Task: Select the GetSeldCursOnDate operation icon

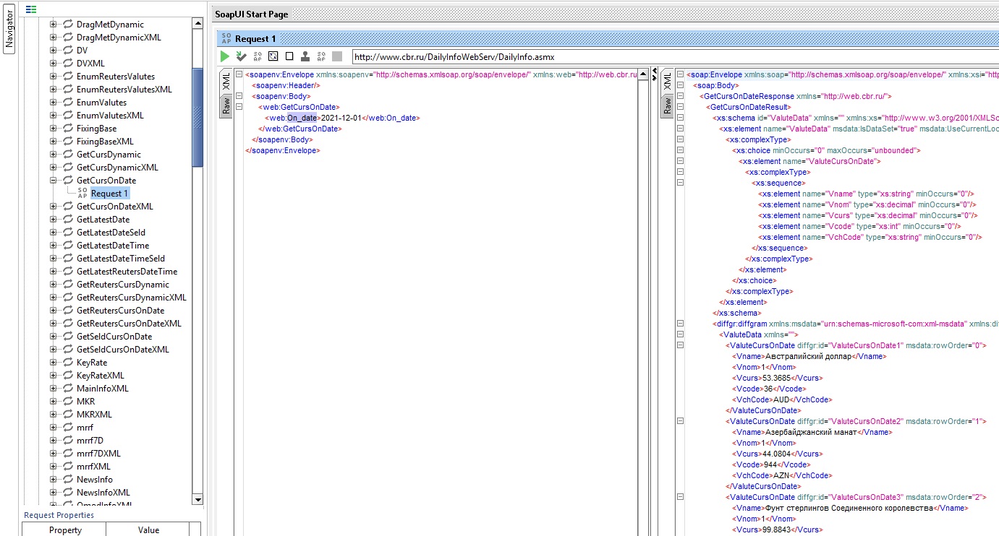Action: point(69,337)
